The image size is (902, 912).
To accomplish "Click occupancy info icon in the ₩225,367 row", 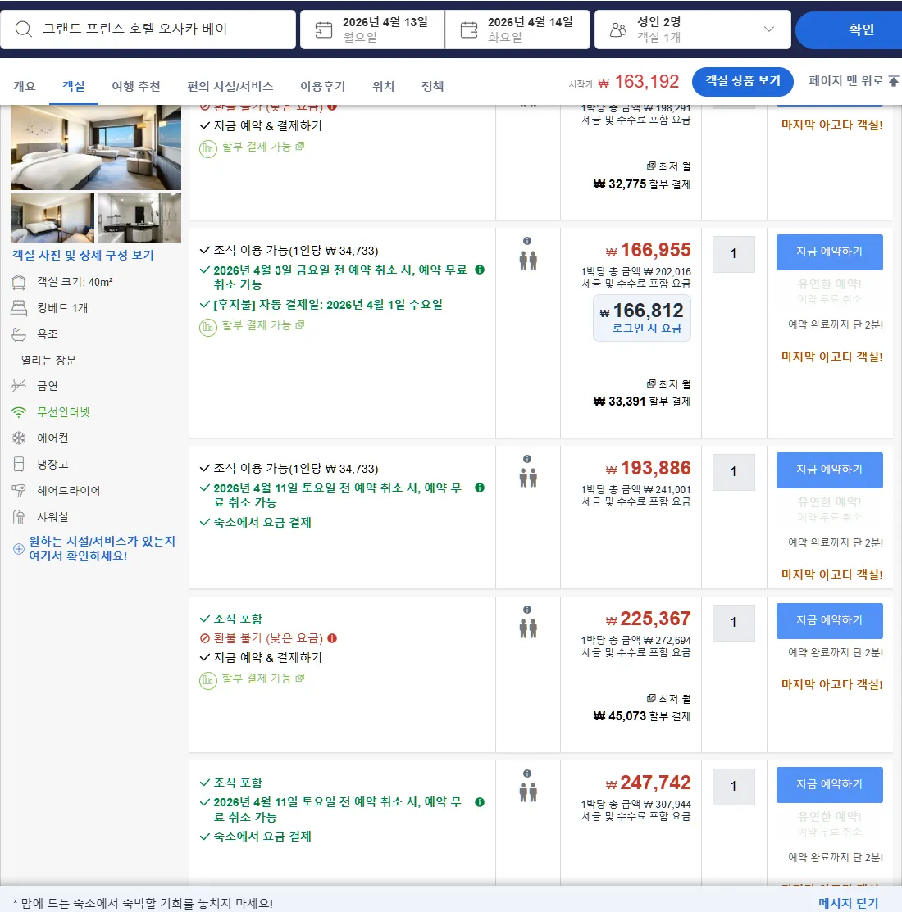I will (x=527, y=610).
